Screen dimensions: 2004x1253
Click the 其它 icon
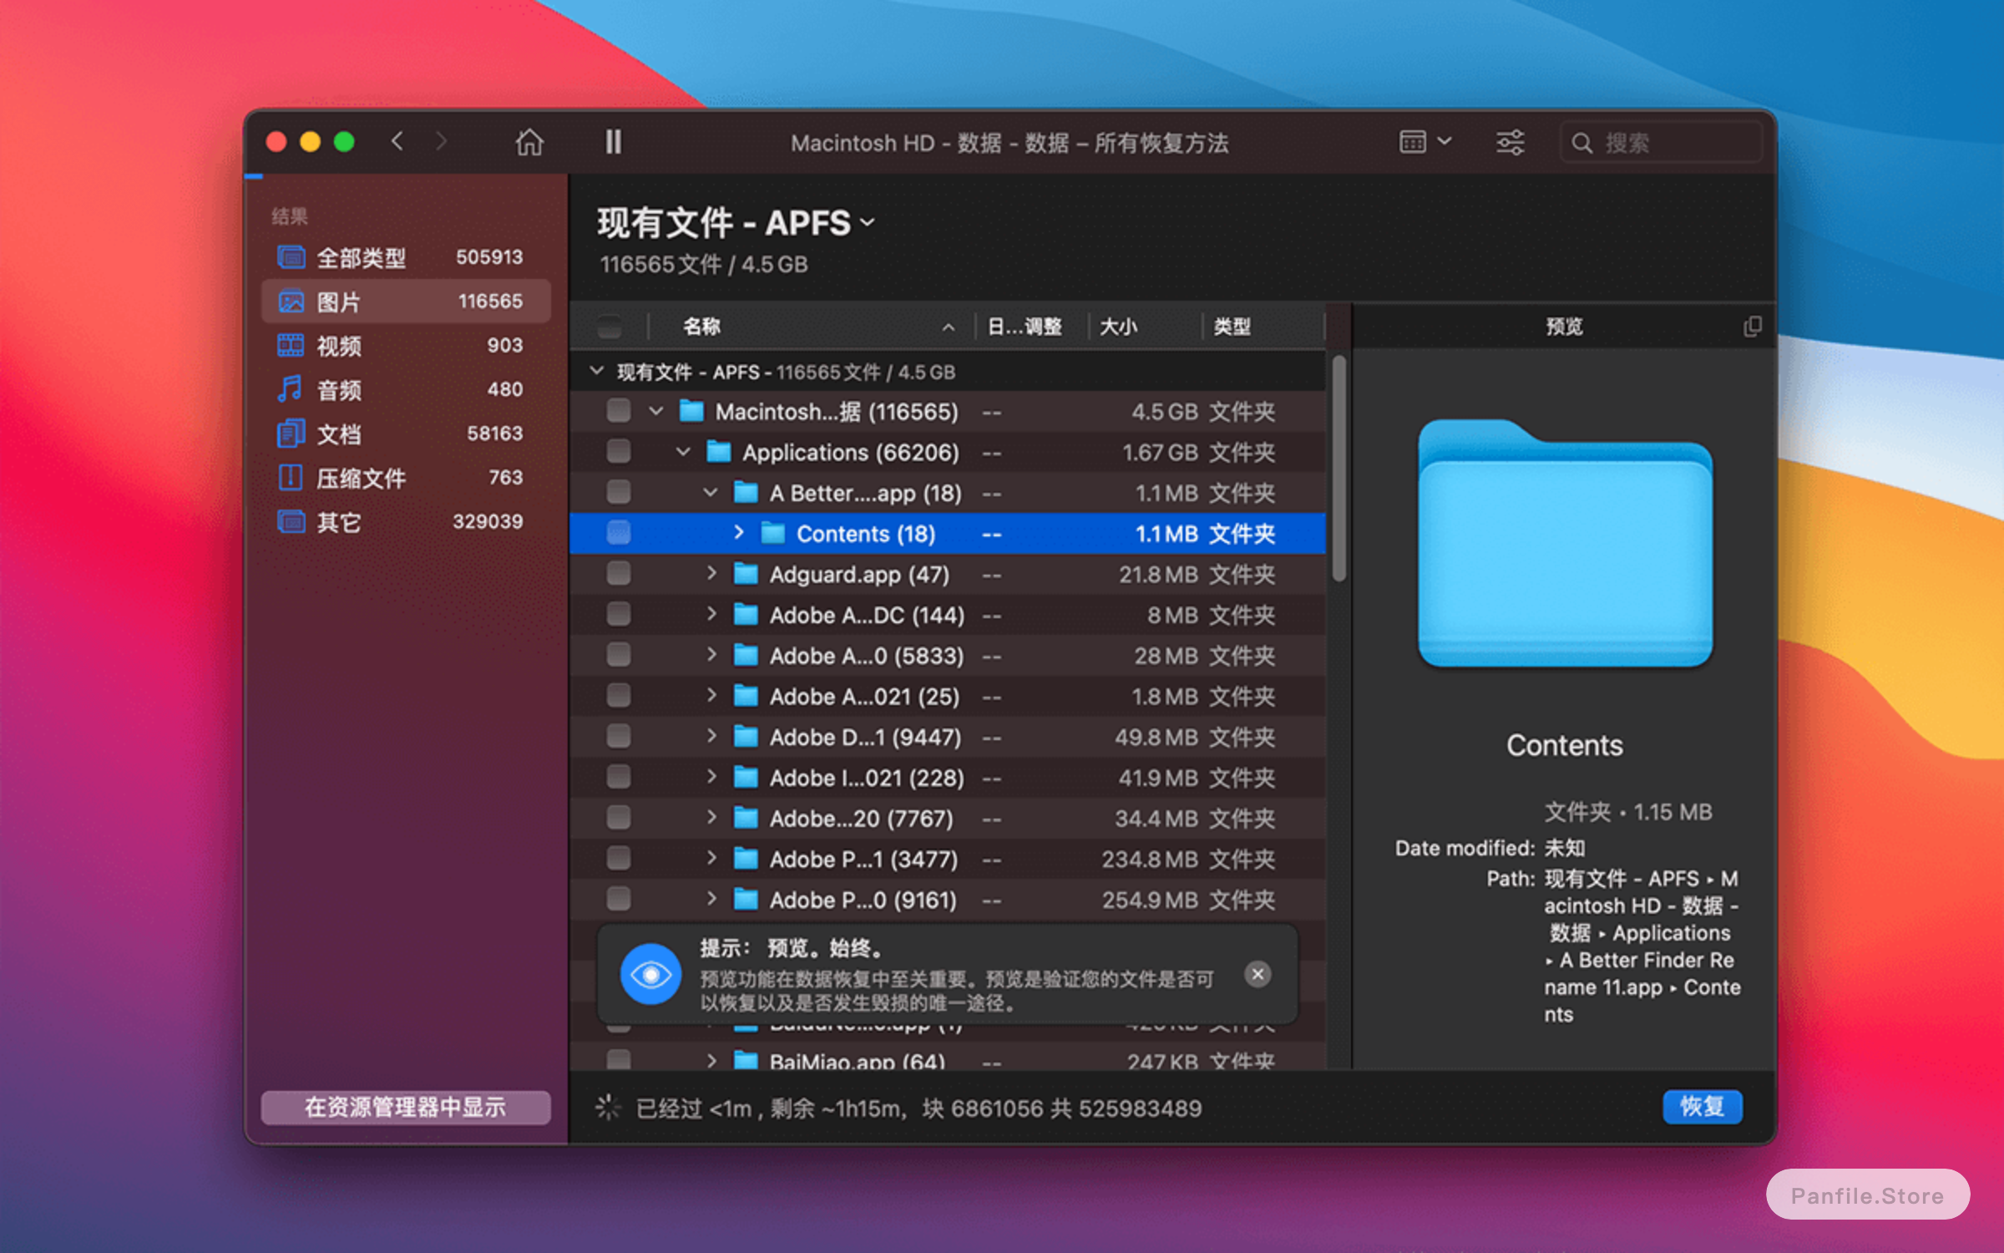point(291,521)
